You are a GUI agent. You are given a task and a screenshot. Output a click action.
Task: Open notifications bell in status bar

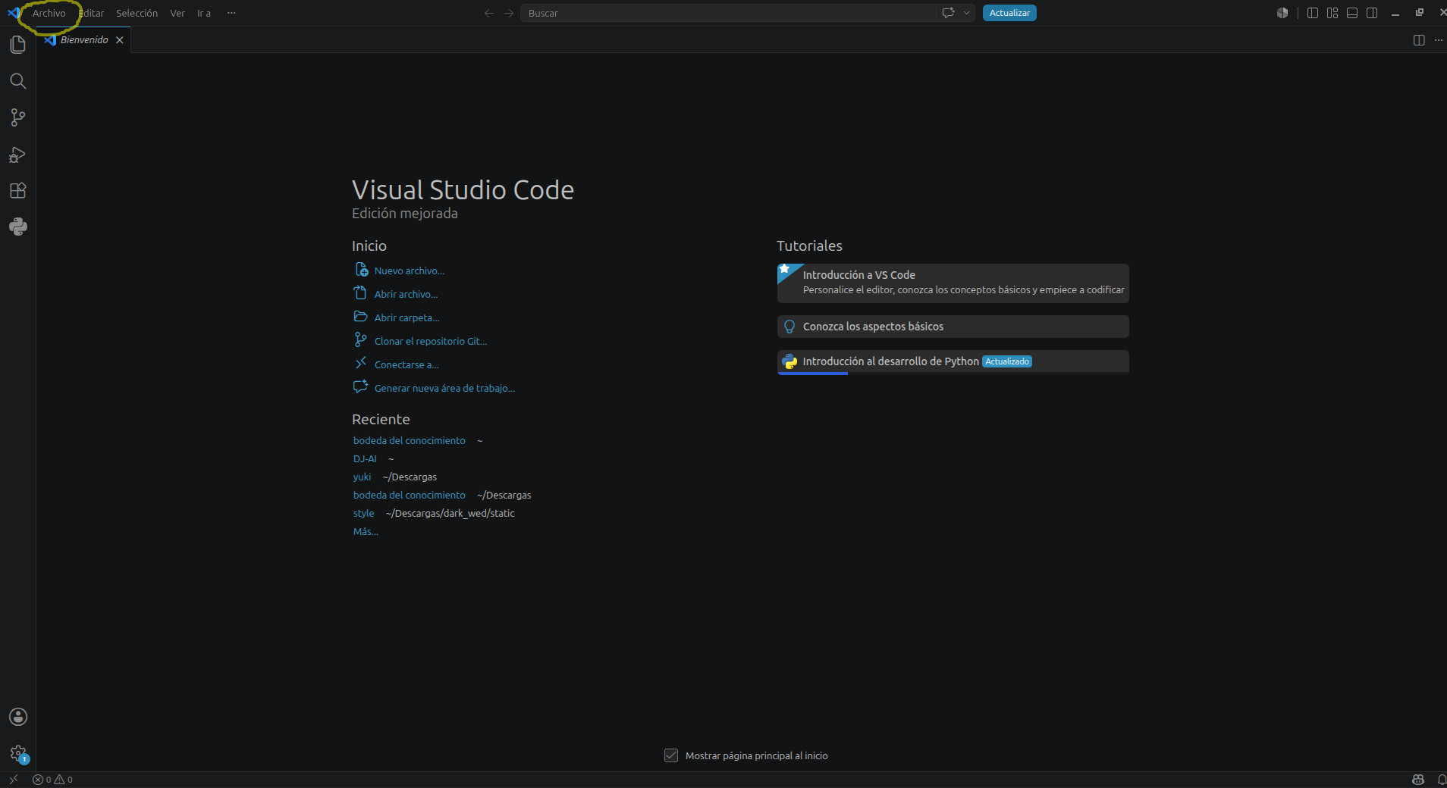pos(1441,779)
